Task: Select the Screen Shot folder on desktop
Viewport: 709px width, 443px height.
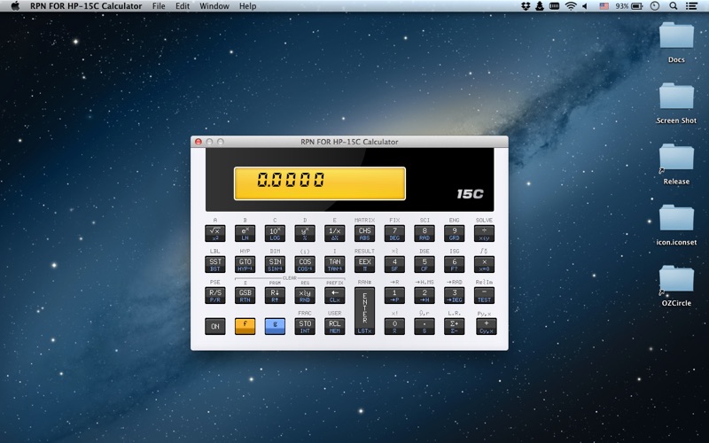Action: (x=676, y=104)
